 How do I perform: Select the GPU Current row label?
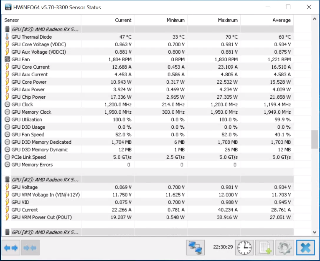[x=25, y=210]
